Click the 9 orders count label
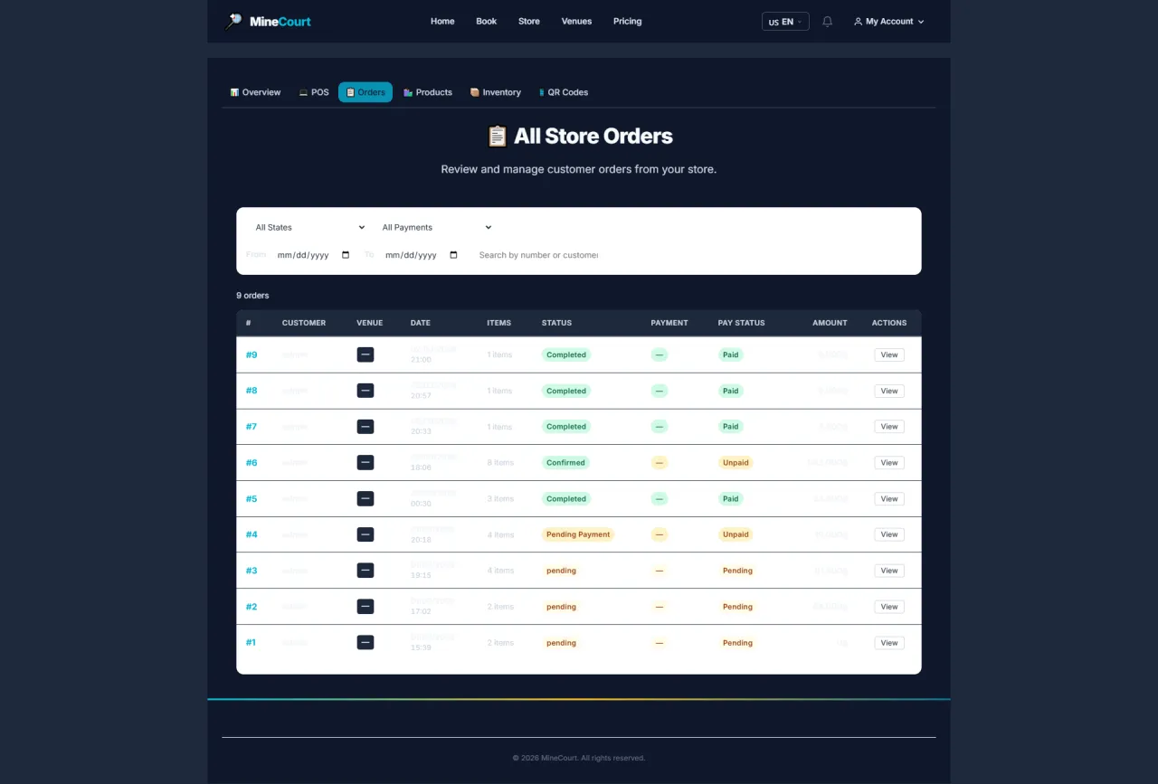1158x784 pixels. coord(252,296)
